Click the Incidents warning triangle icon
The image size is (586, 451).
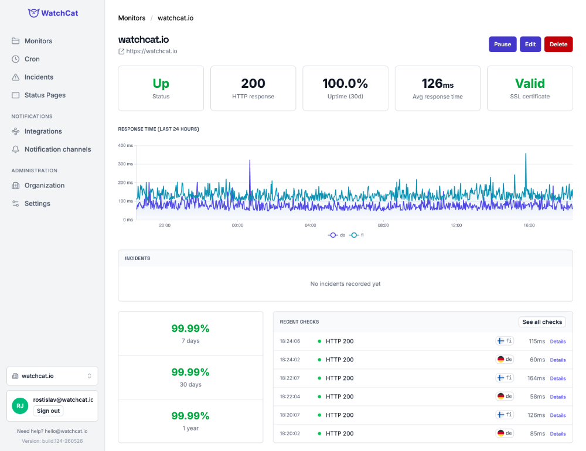(15, 77)
